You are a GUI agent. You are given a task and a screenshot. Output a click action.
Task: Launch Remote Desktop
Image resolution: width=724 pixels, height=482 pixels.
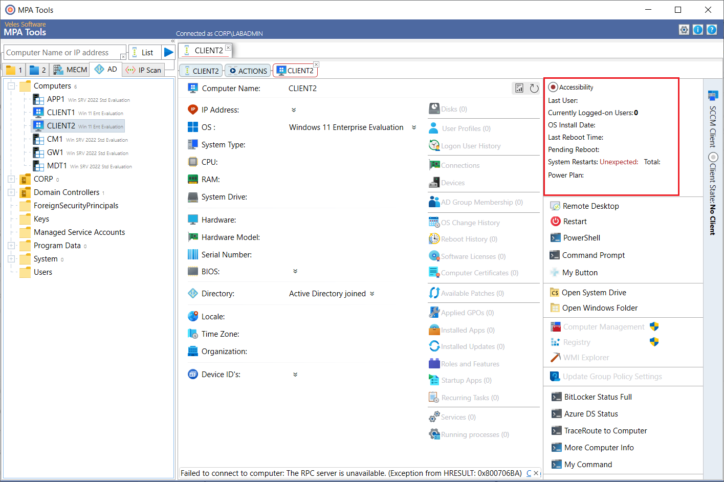click(584, 206)
